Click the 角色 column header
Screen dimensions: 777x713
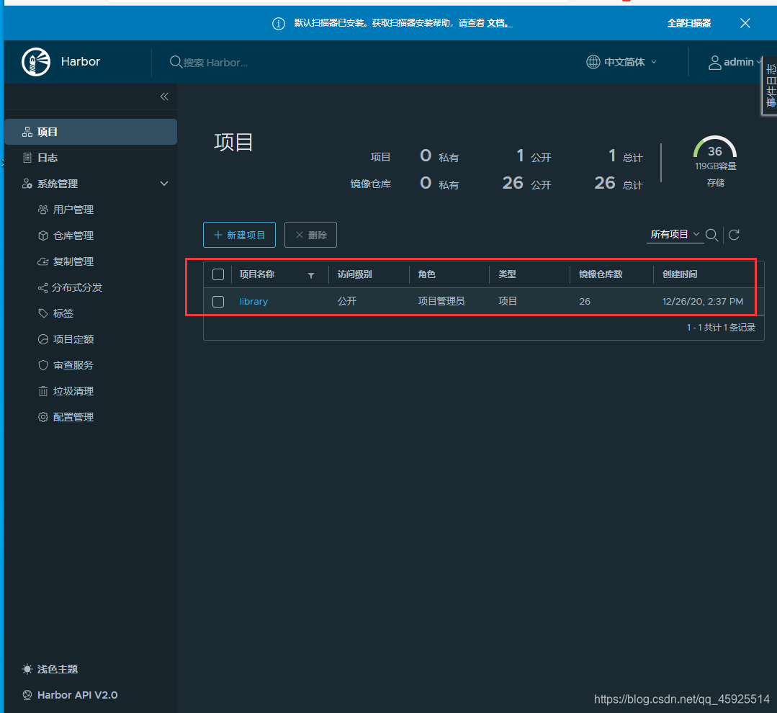pyautogui.click(x=426, y=274)
